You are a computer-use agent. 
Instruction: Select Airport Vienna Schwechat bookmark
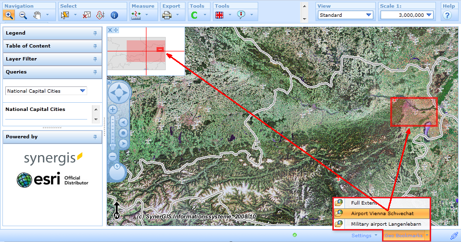coord(382,213)
